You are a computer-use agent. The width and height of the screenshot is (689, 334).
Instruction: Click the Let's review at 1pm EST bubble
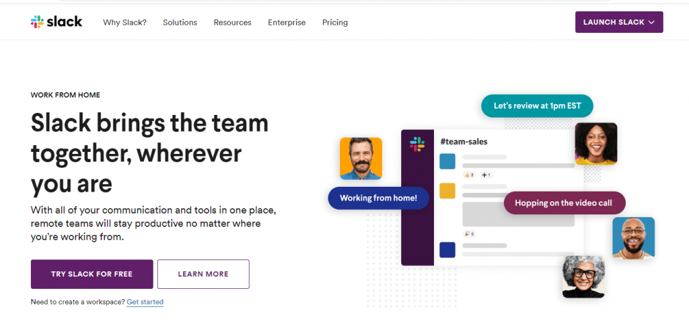[538, 106]
